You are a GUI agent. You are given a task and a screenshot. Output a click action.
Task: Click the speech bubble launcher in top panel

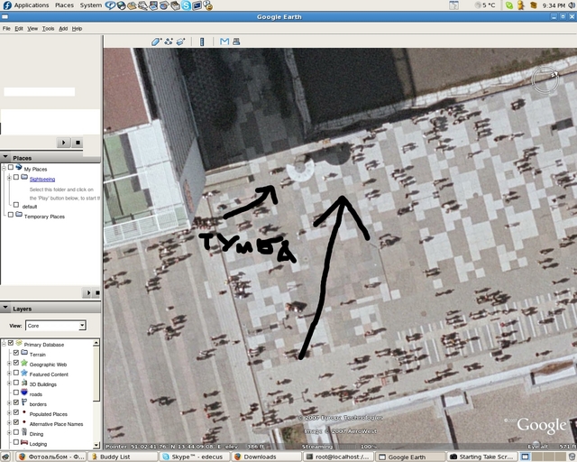point(110,5)
